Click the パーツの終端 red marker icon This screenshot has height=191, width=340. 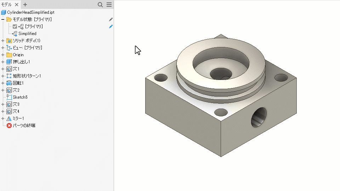click(9, 126)
